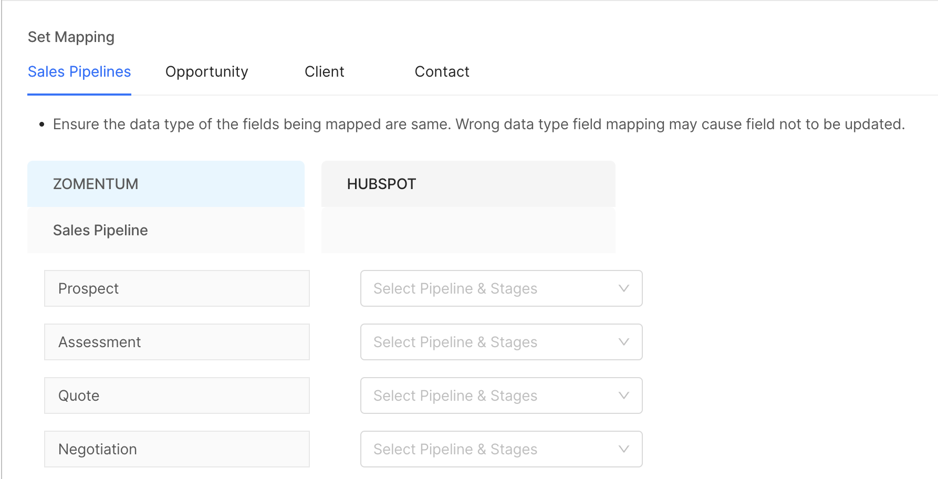Select the Negotiation stage field

click(176, 449)
